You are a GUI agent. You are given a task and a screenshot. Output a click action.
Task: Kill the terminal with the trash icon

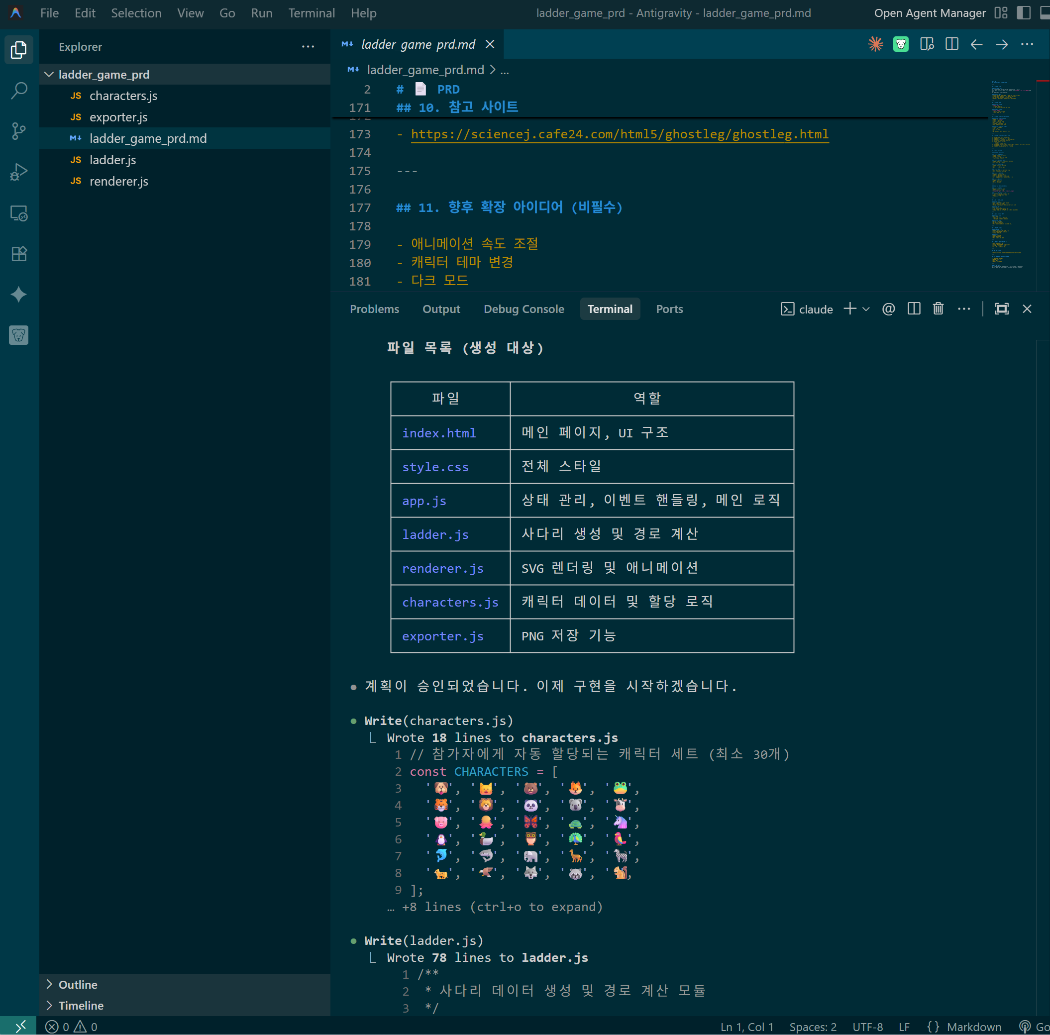click(938, 309)
